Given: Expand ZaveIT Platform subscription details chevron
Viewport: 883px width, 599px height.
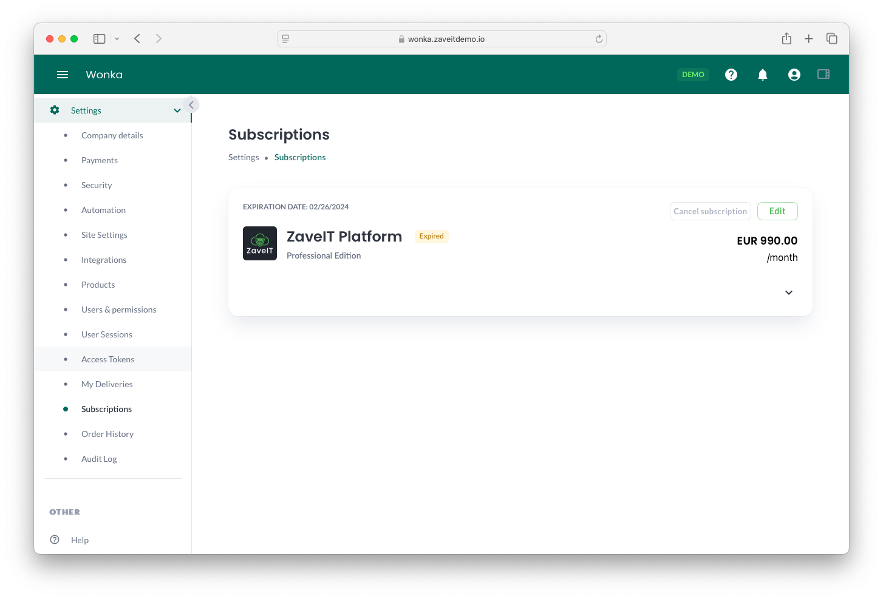Looking at the screenshot, I should click(789, 293).
